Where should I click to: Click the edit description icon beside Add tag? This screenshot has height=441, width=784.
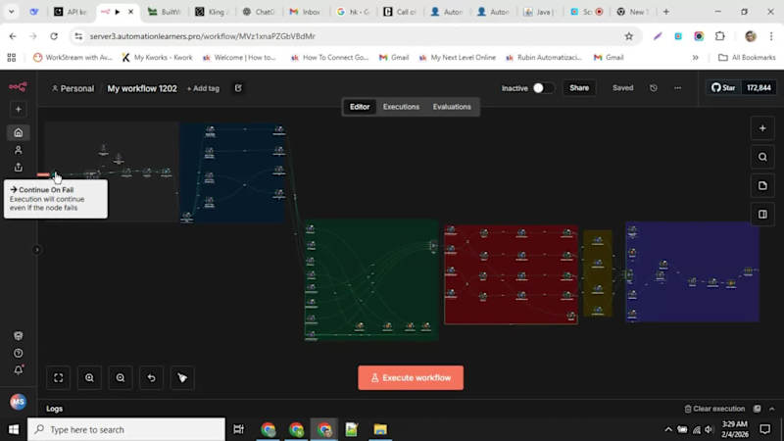coord(238,88)
